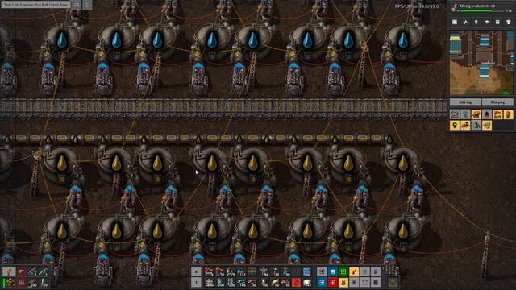Toggle the sixth minimap overlay icon (trophy shape)
Screen dimensions: 516x290
coord(509,22)
